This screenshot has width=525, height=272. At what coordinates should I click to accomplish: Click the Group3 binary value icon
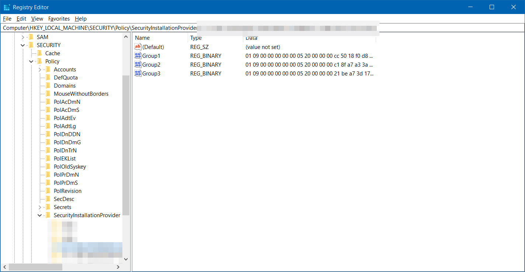[138, 74]
